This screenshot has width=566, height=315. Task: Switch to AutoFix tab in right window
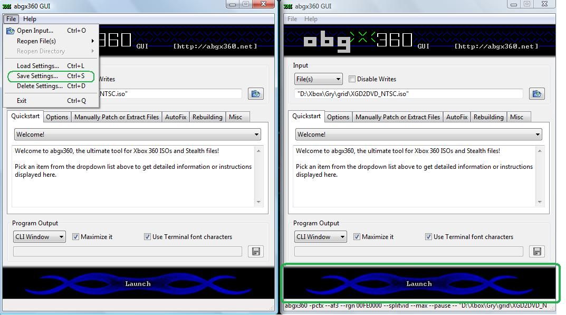click(x=457, y=117)
